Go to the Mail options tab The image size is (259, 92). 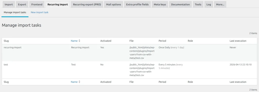[x=114, y=5]
